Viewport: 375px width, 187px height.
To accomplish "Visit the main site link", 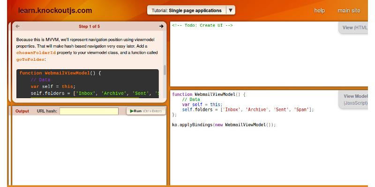I will pos(349,10).
